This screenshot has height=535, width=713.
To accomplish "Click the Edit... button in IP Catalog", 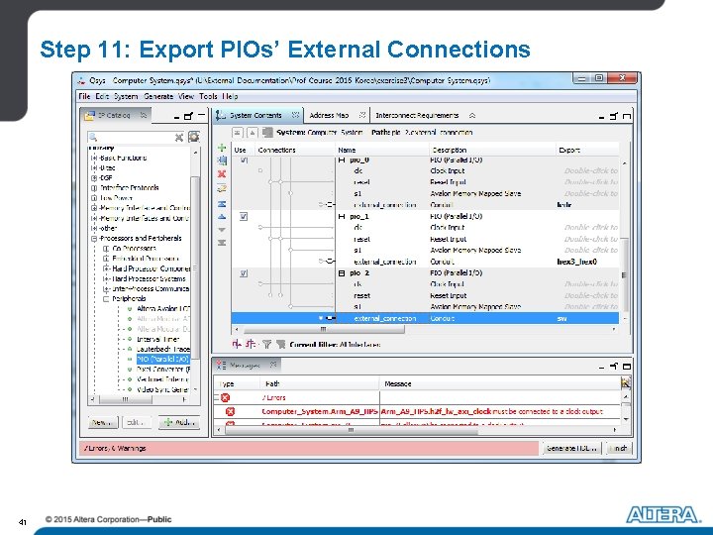I will coord(136,423).
